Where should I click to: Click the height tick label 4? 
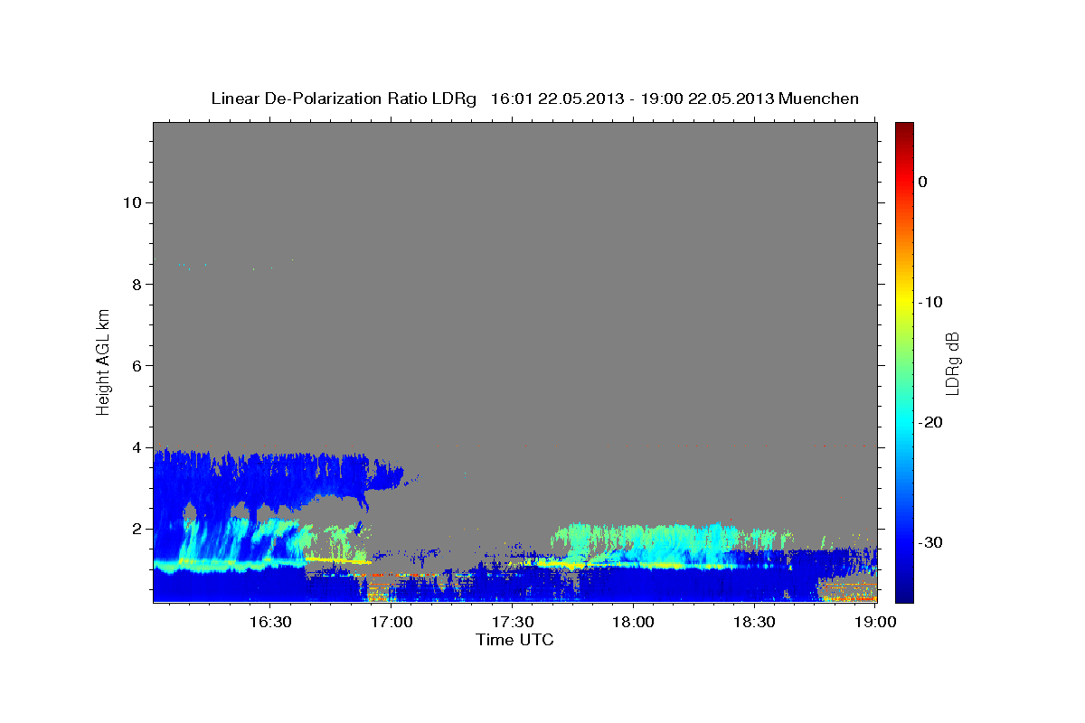(x=135, y=446)
